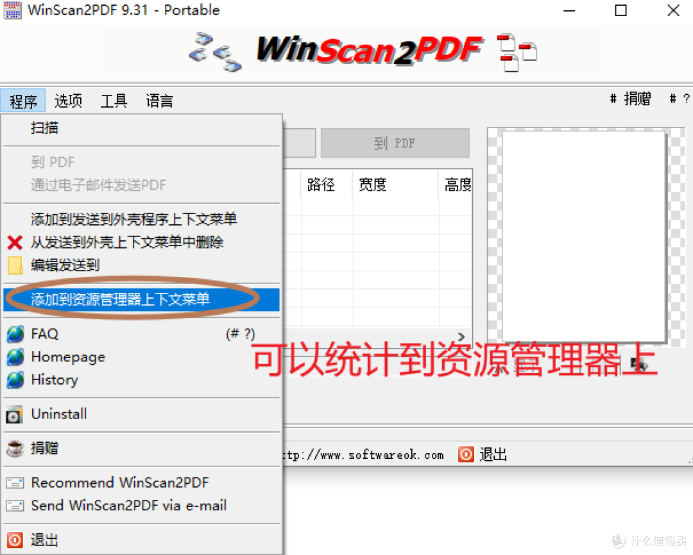Click the 宽度 column header
This screenshot has height=555, width=693.
pyautogui.click(x=395, y=185)
